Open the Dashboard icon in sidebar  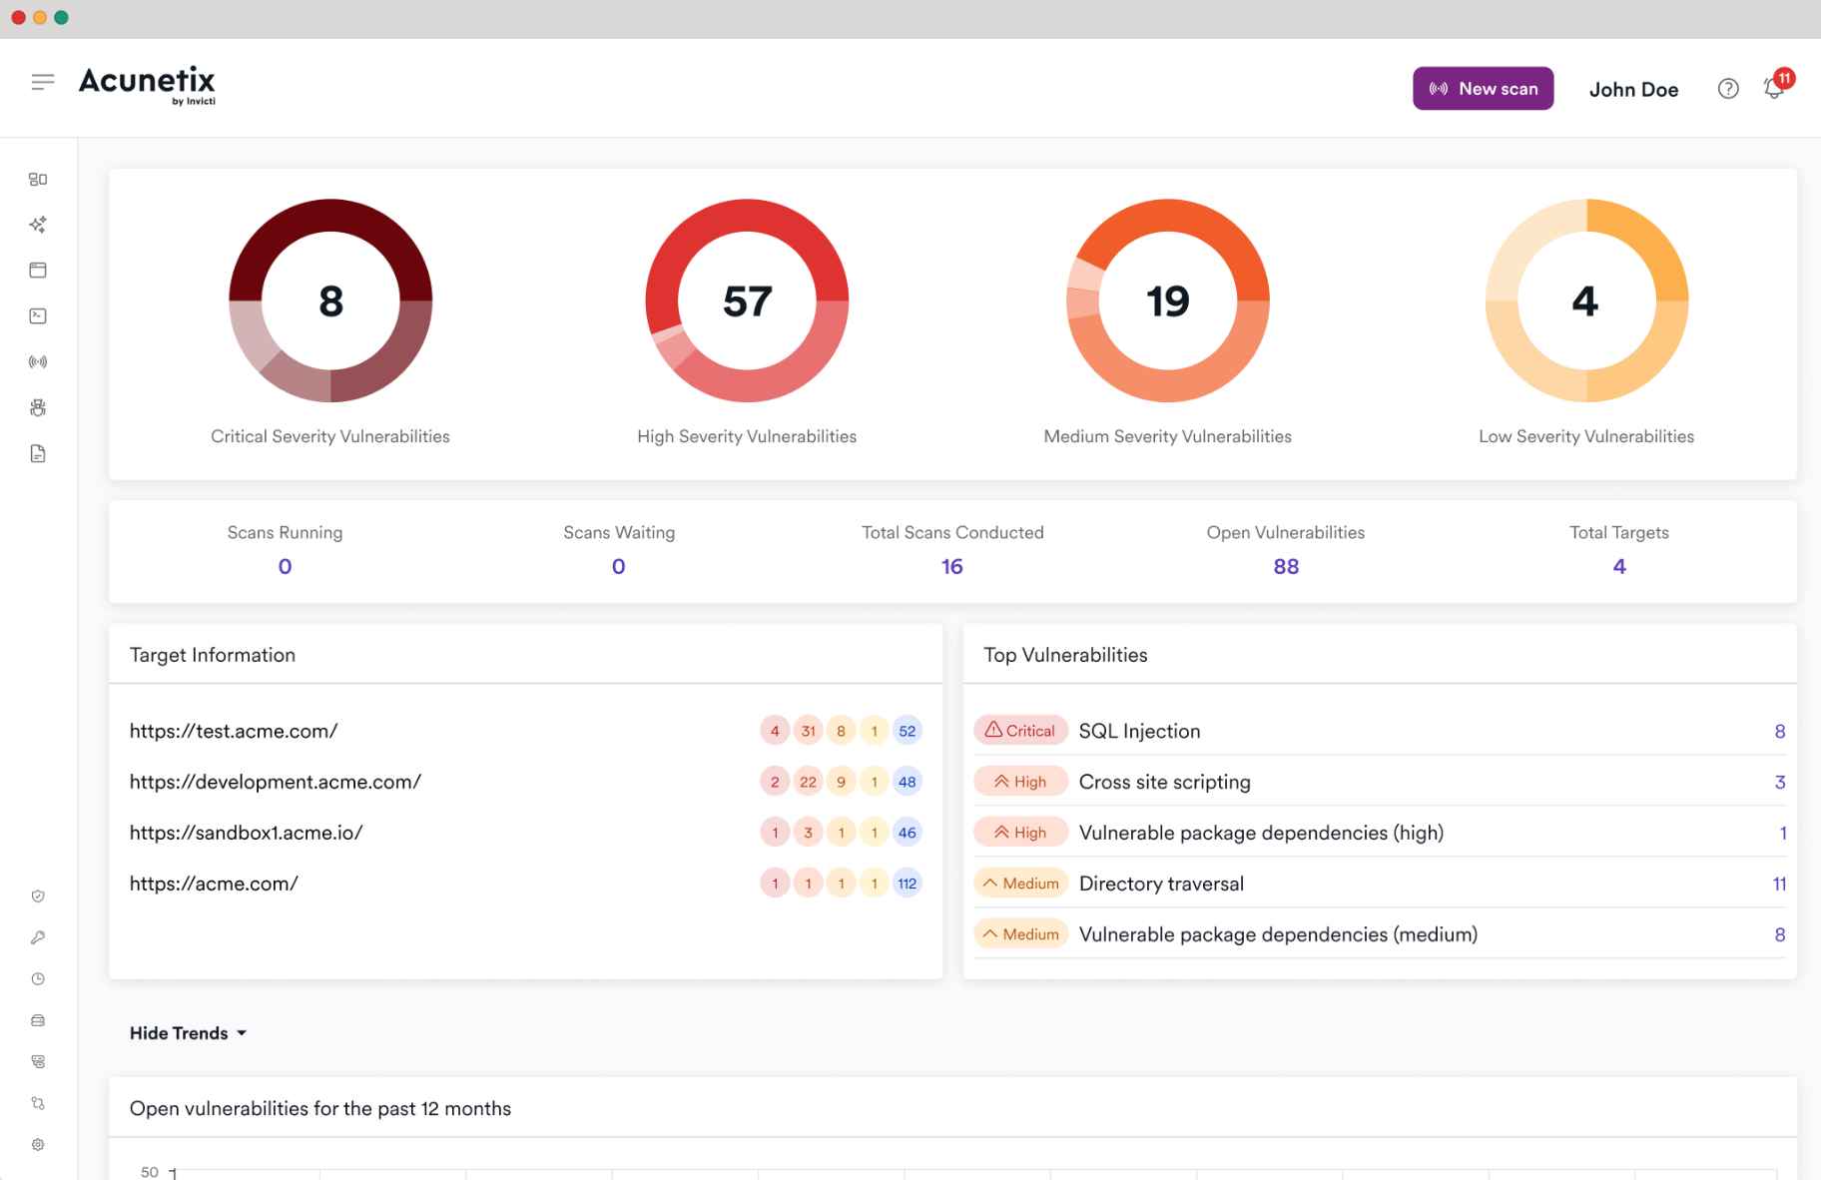38,179
